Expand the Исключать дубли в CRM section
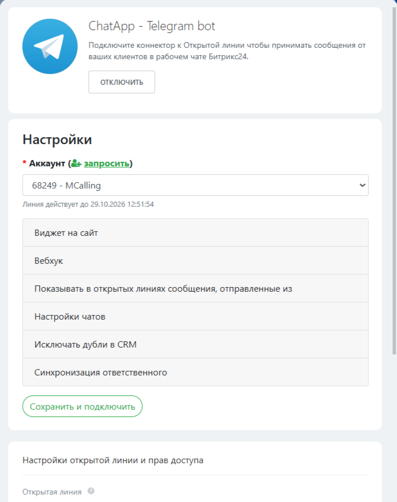 [195, 344]
